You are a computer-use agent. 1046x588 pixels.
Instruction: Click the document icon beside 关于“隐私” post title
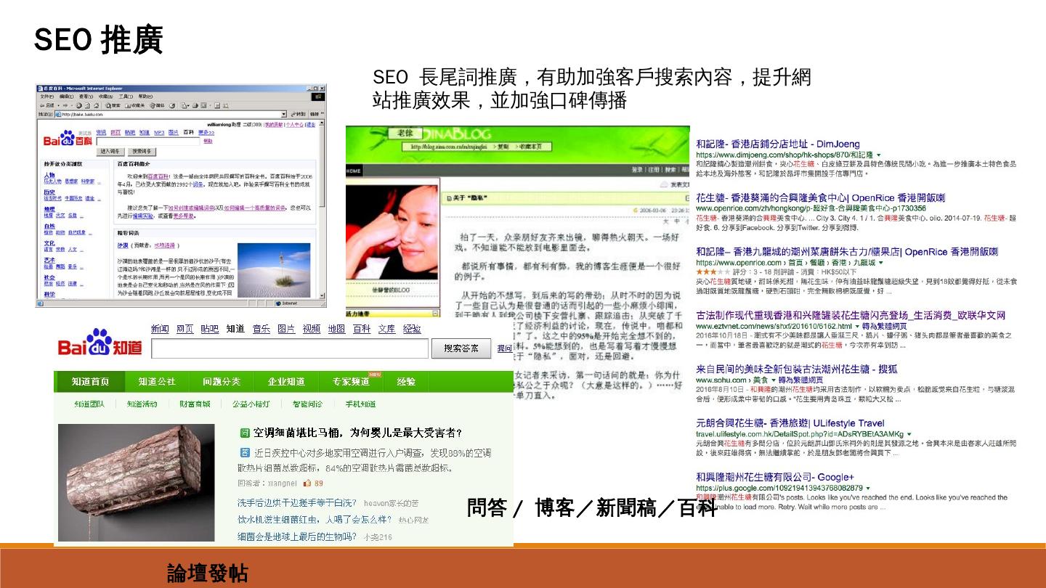[x=449, y=197]
